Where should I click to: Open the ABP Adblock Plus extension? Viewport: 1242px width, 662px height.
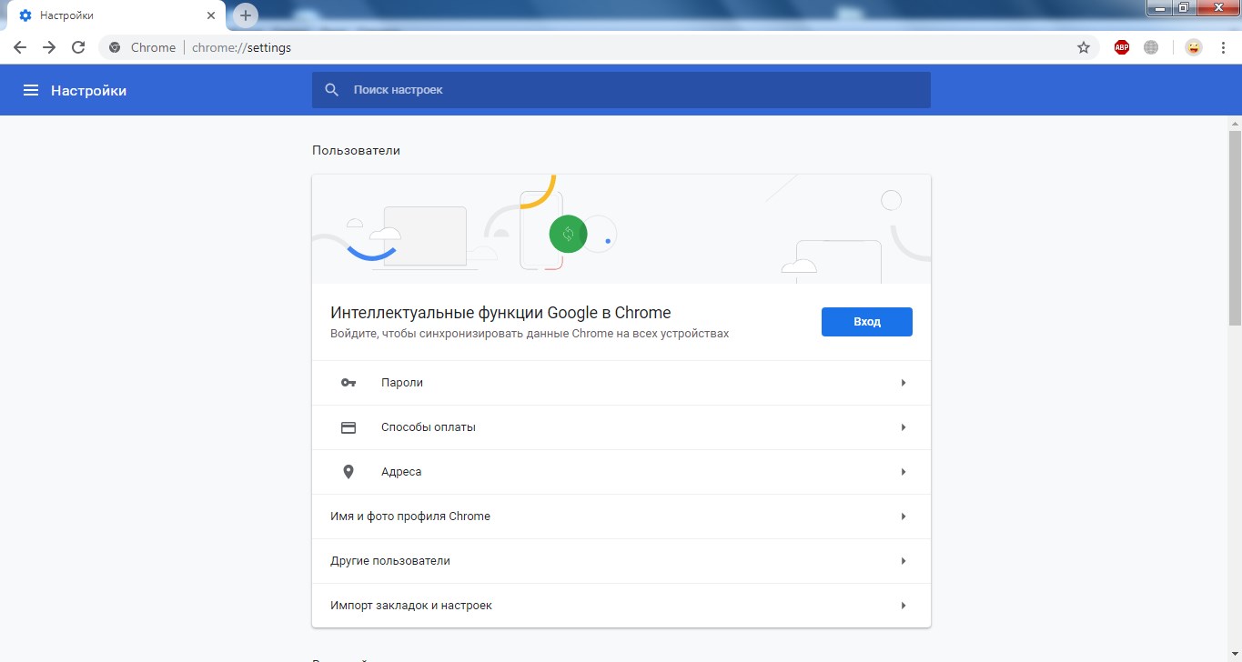1122,47
